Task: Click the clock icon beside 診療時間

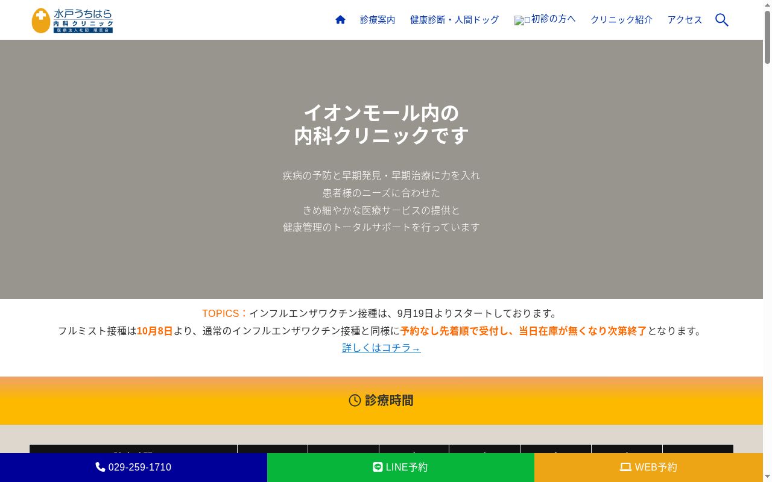Action: [355, 401]
